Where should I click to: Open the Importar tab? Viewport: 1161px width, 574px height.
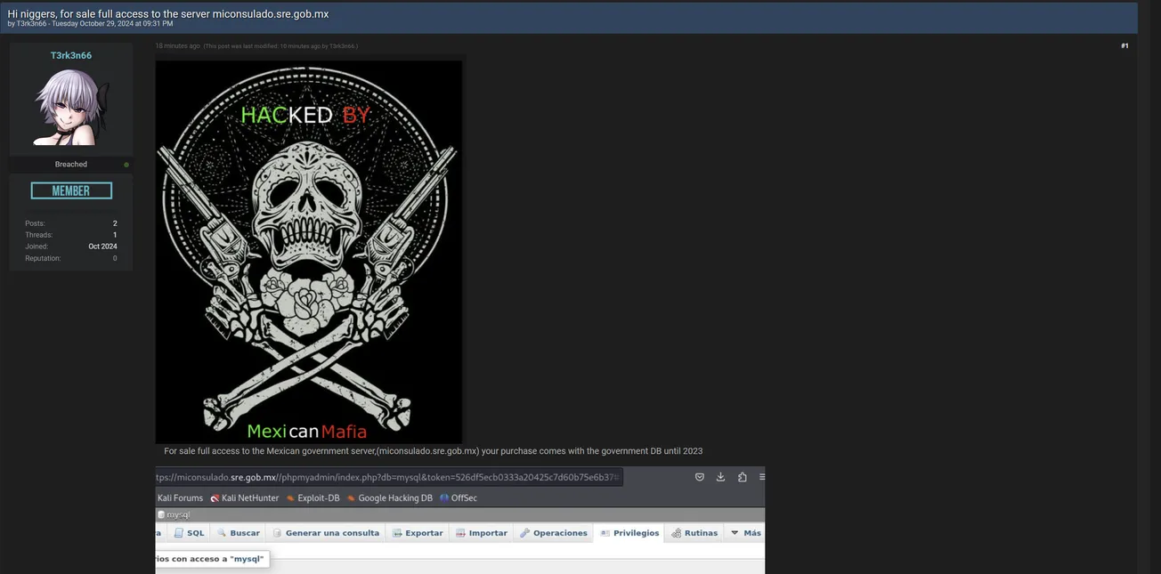[x=481, y=533]
